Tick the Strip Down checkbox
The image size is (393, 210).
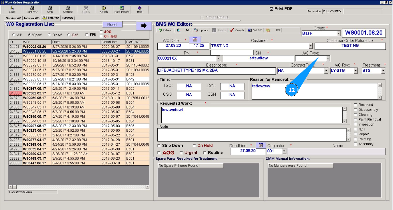coord(159,146)
